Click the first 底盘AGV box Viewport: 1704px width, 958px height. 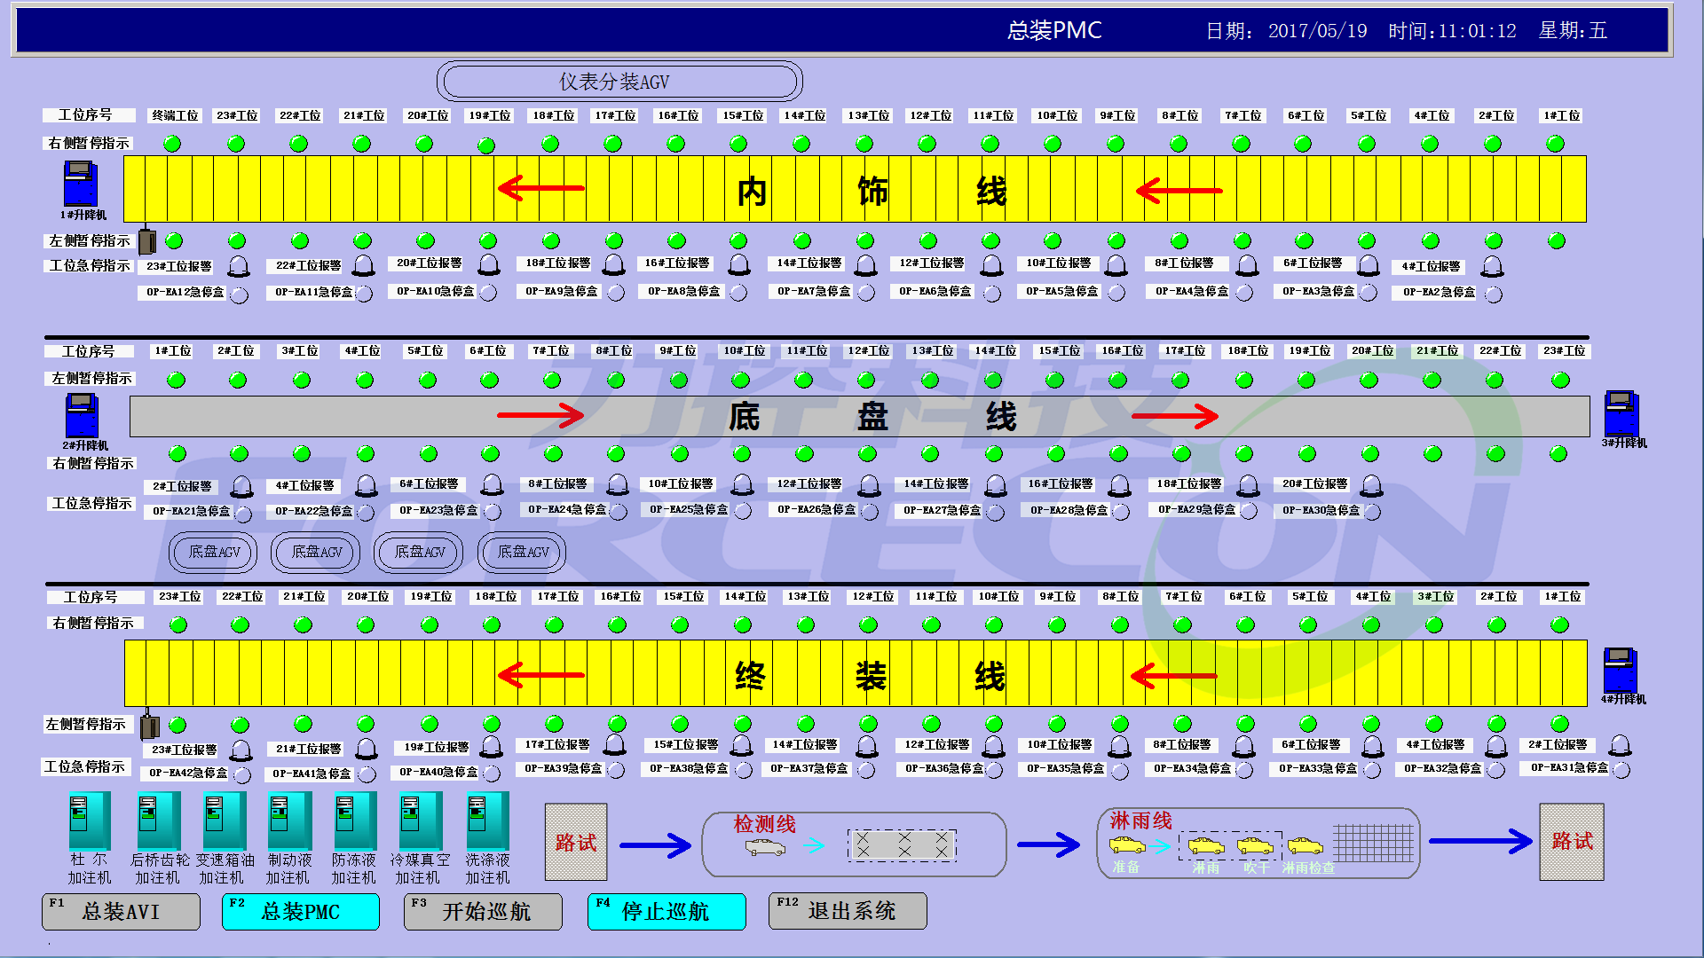214,552
